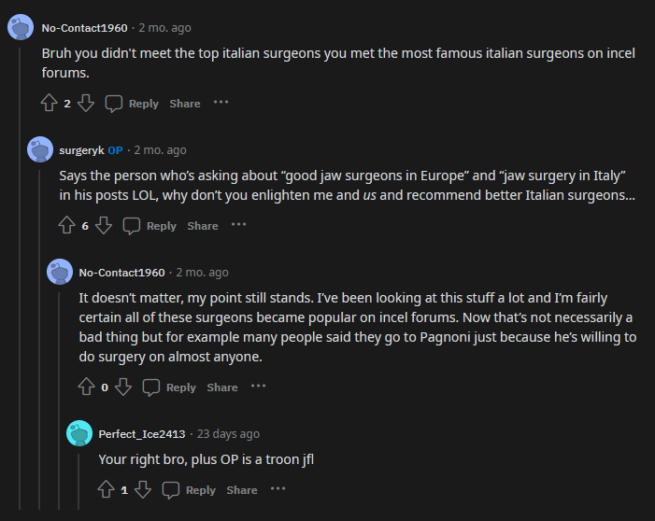Reply to surgeryk's comment
The width and height of the screenshot is (655, 521).
[150, 225]
